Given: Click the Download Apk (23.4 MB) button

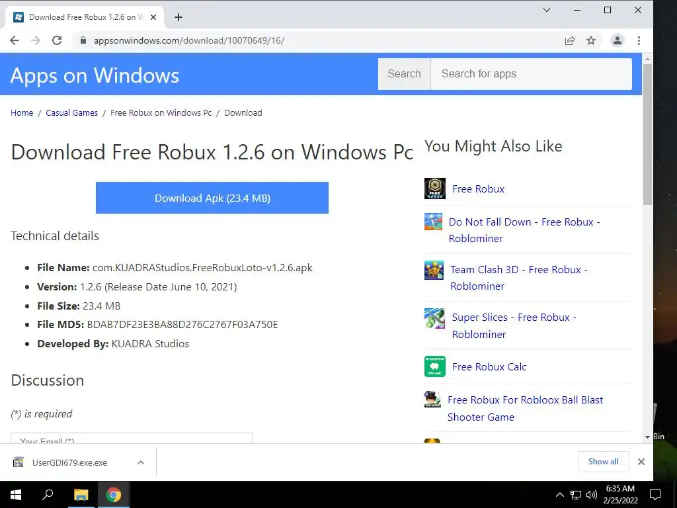Looking at the screenshot, I should 212,198.
